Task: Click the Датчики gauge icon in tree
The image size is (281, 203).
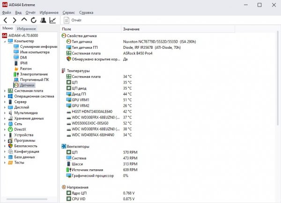Action: pos(16,85)
